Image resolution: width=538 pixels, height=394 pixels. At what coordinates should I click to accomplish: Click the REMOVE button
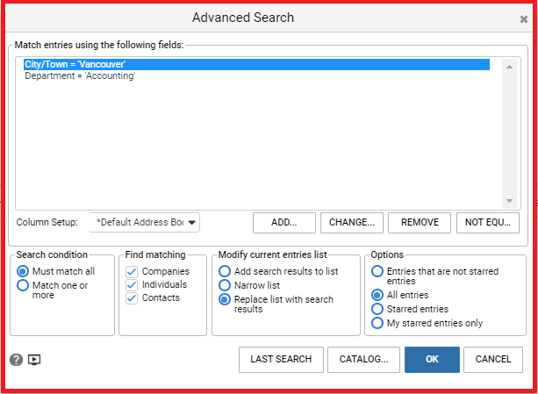(x=420, y=223)
